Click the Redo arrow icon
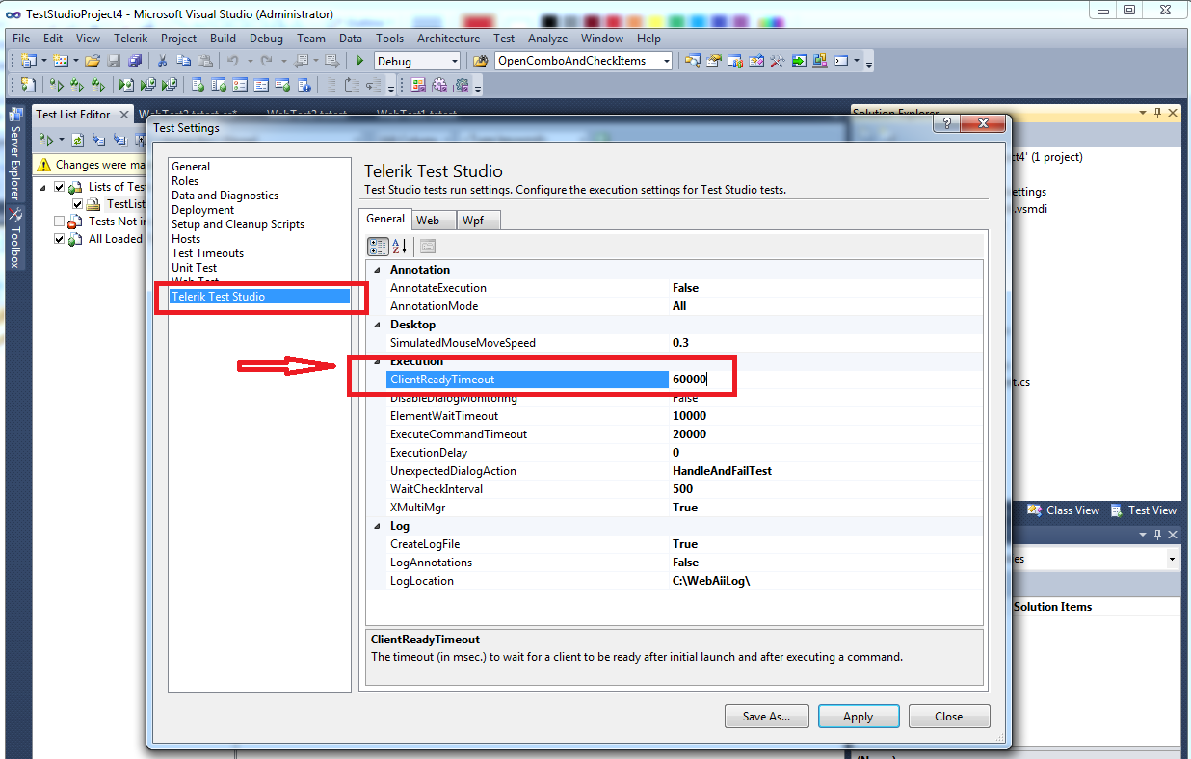1191x759 pixels. point(265,61)
